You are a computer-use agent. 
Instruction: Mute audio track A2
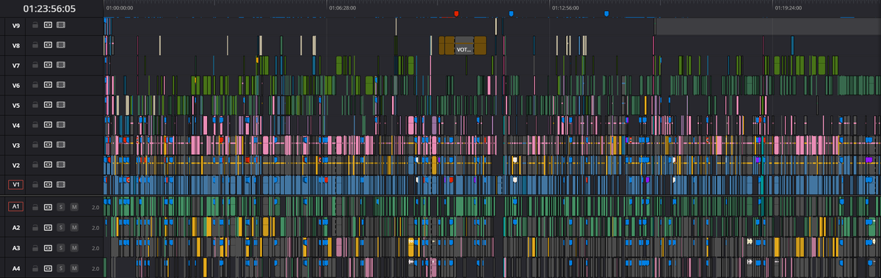74,228
